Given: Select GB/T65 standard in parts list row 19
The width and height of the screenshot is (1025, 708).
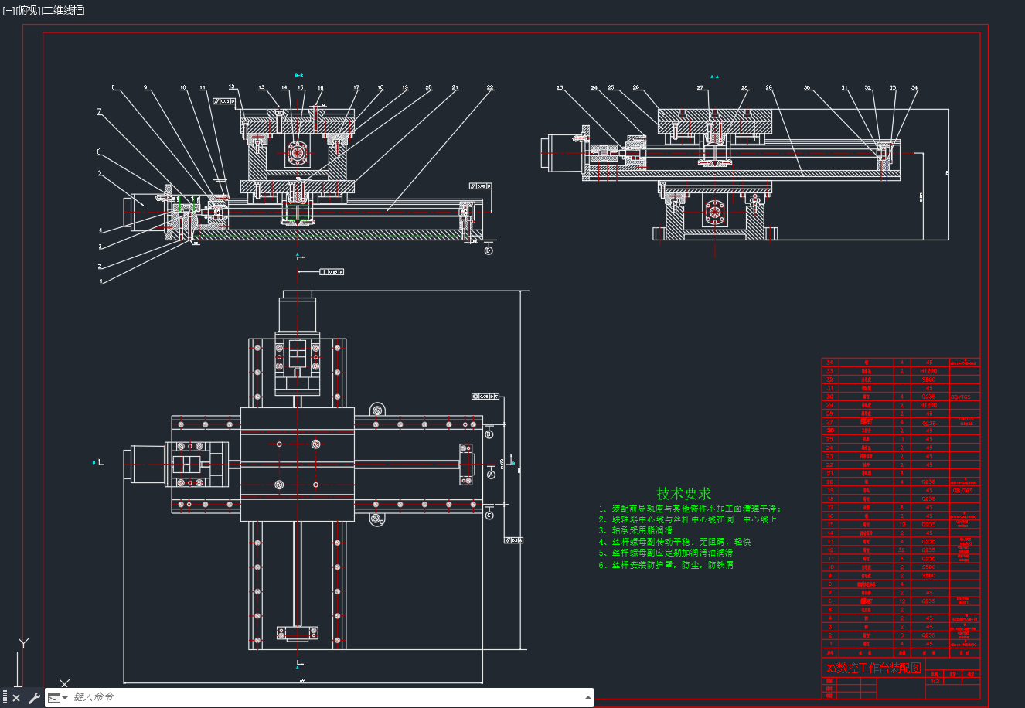Looking at the screenshot, I should (964, 490).
